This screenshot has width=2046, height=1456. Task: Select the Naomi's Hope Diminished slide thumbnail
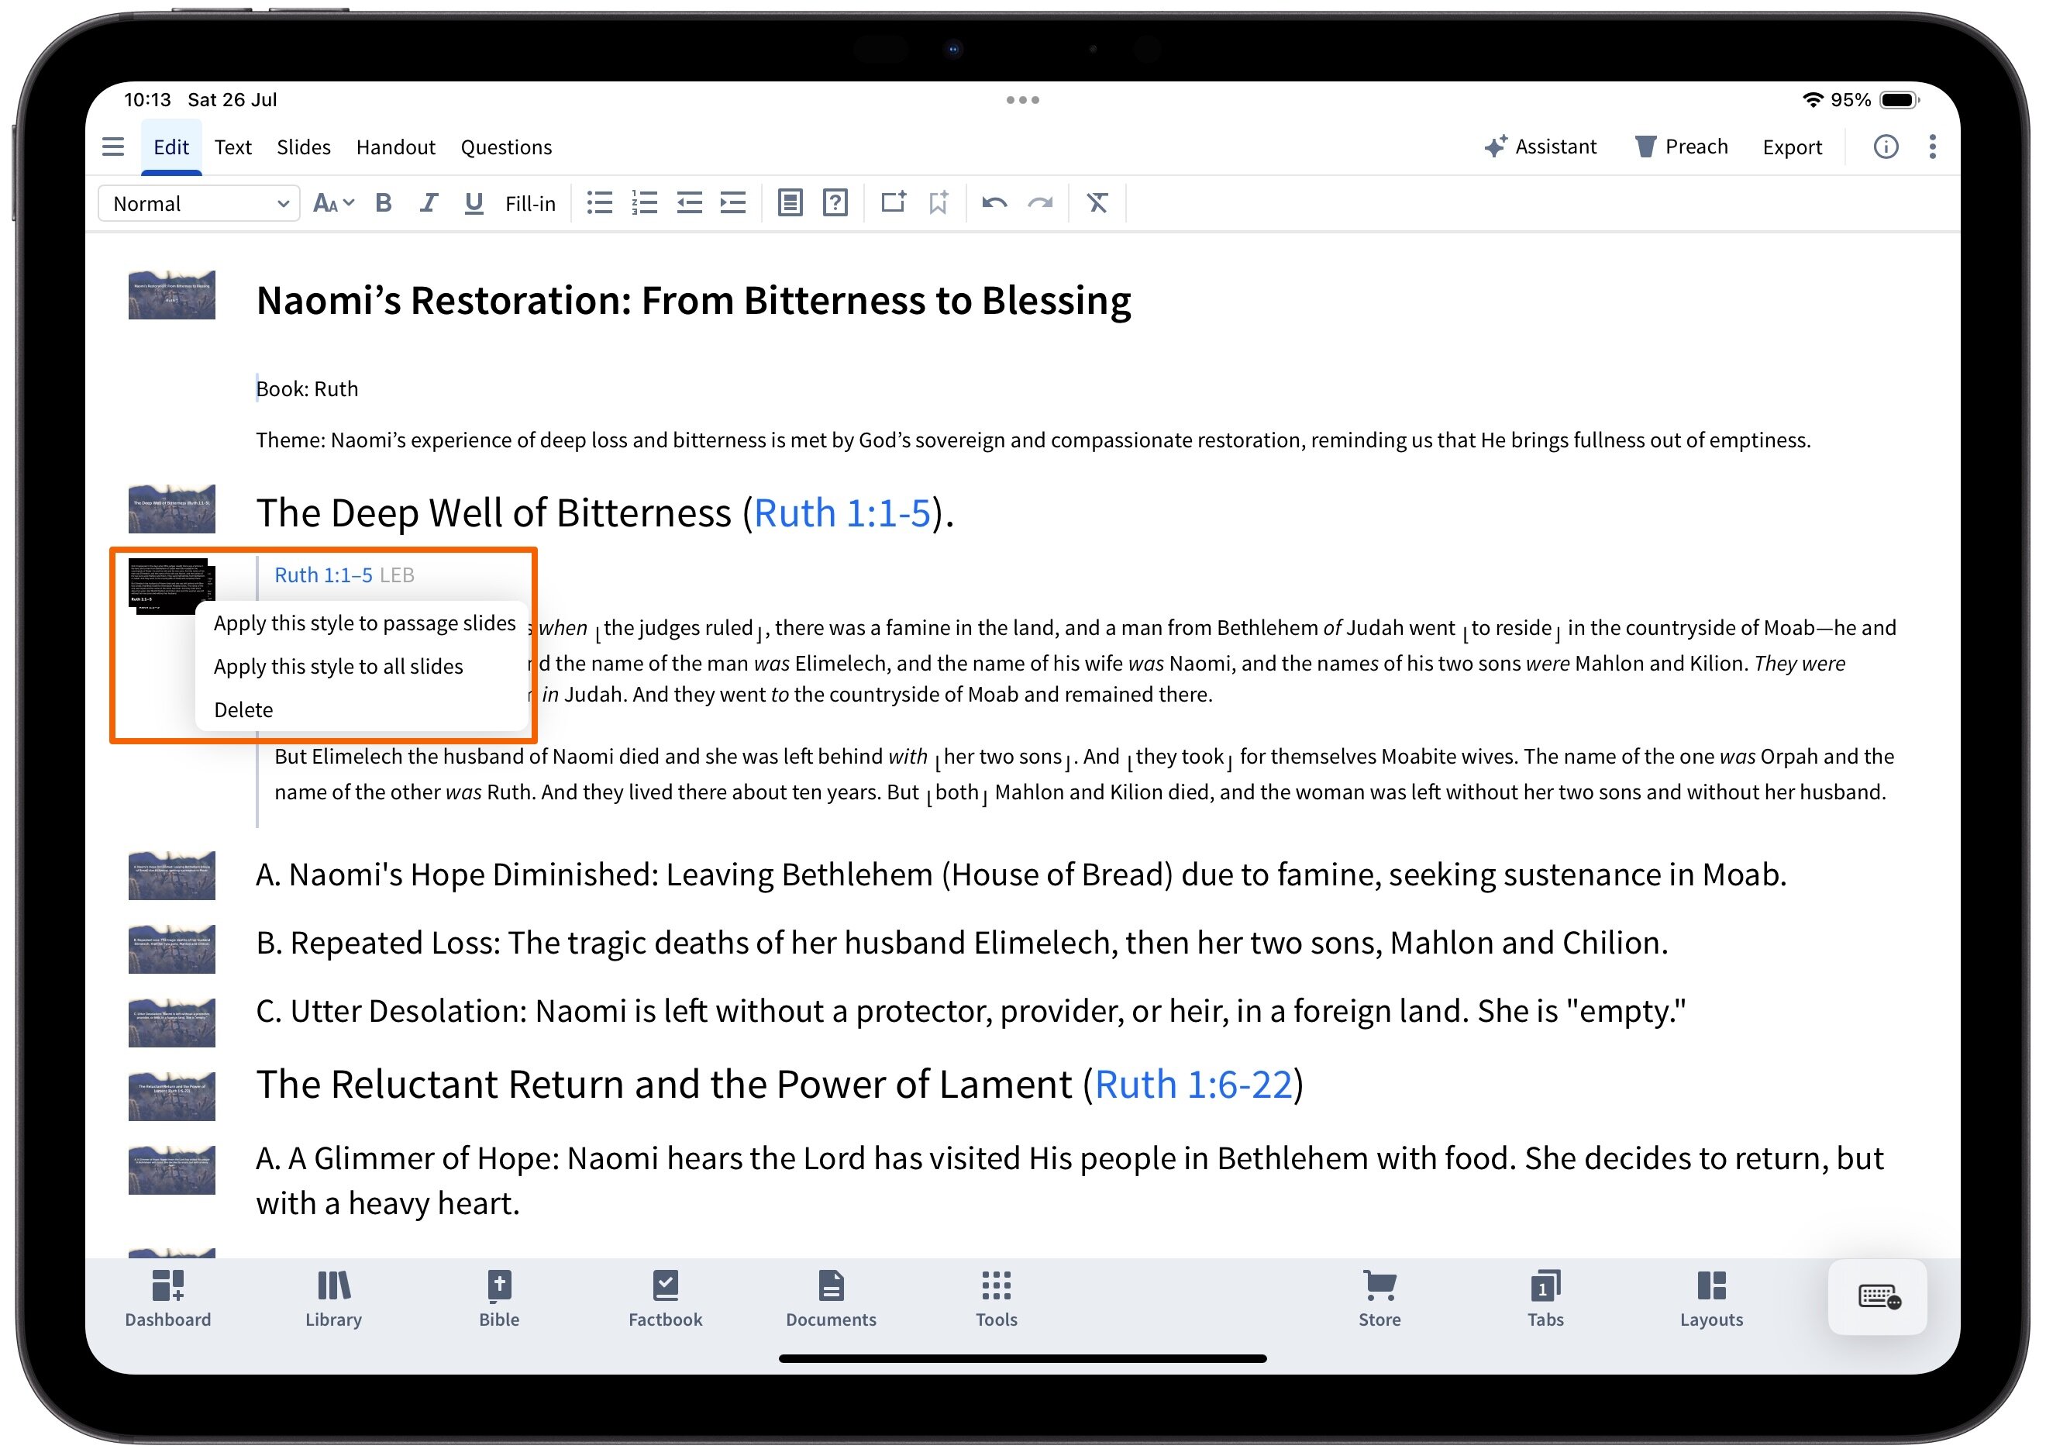(171, 875)
